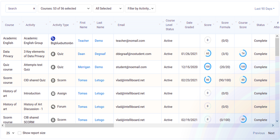Click the score 0 circle in the Introduction row
The width and height of the screenshot is (280, 140).
208,93
